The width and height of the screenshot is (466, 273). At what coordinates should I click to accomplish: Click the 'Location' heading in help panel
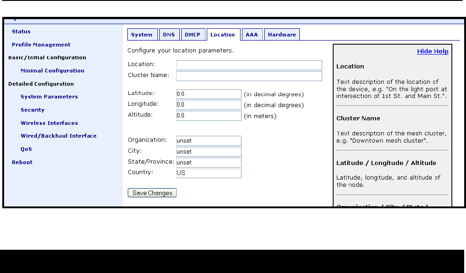(x=350, y=67)
